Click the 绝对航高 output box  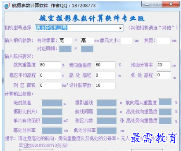tap(52, 103)
